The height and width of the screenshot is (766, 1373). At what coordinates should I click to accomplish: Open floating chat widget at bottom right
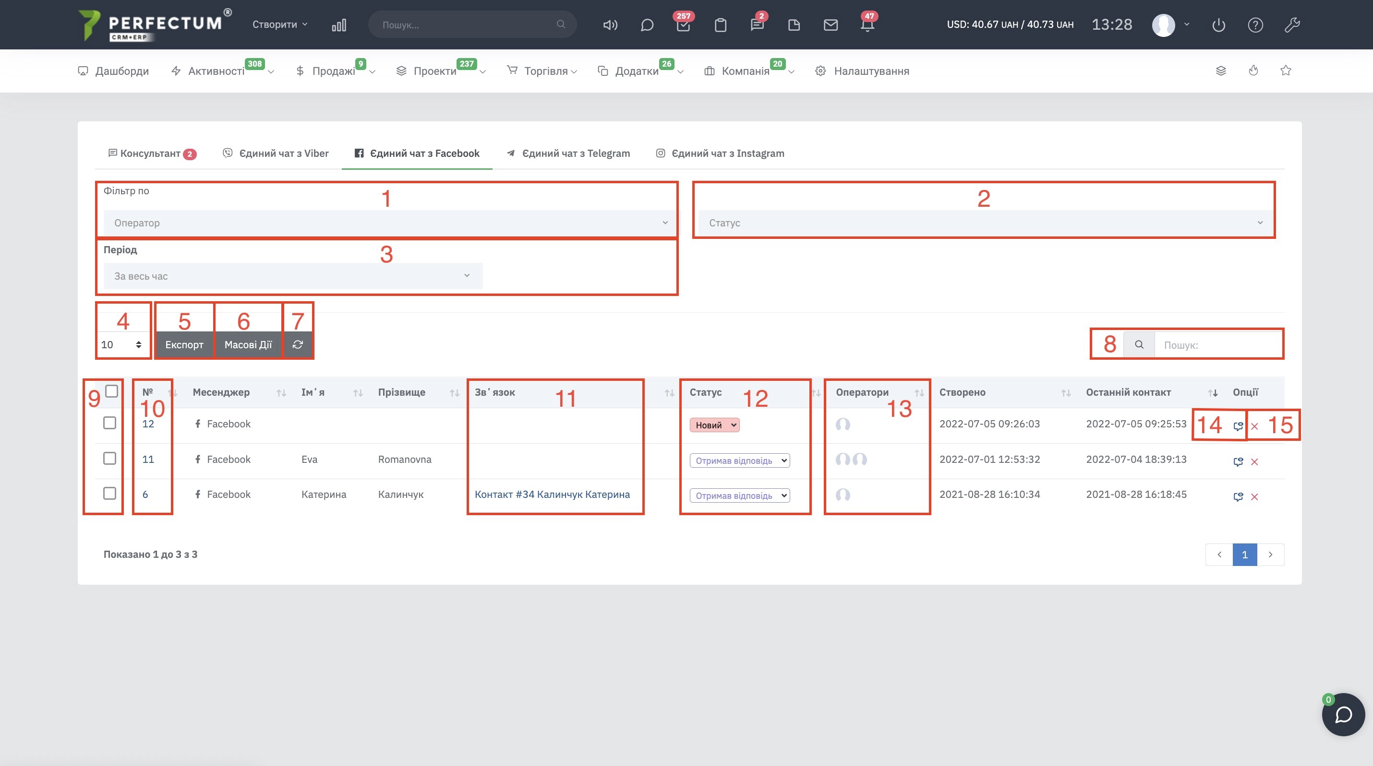1343,714
